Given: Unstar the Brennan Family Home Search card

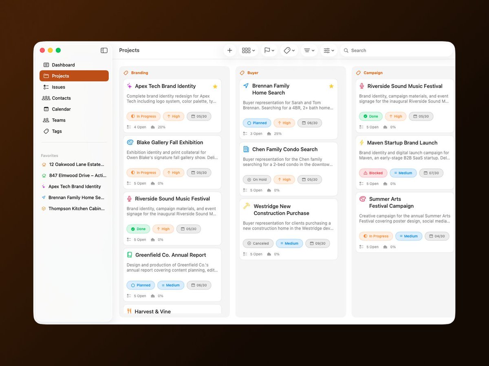Looking at the screenshot, I should point(331,86).
